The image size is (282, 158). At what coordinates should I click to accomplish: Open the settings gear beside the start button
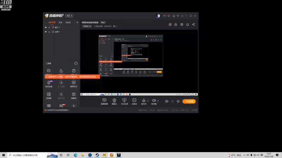tap(178, 101)
